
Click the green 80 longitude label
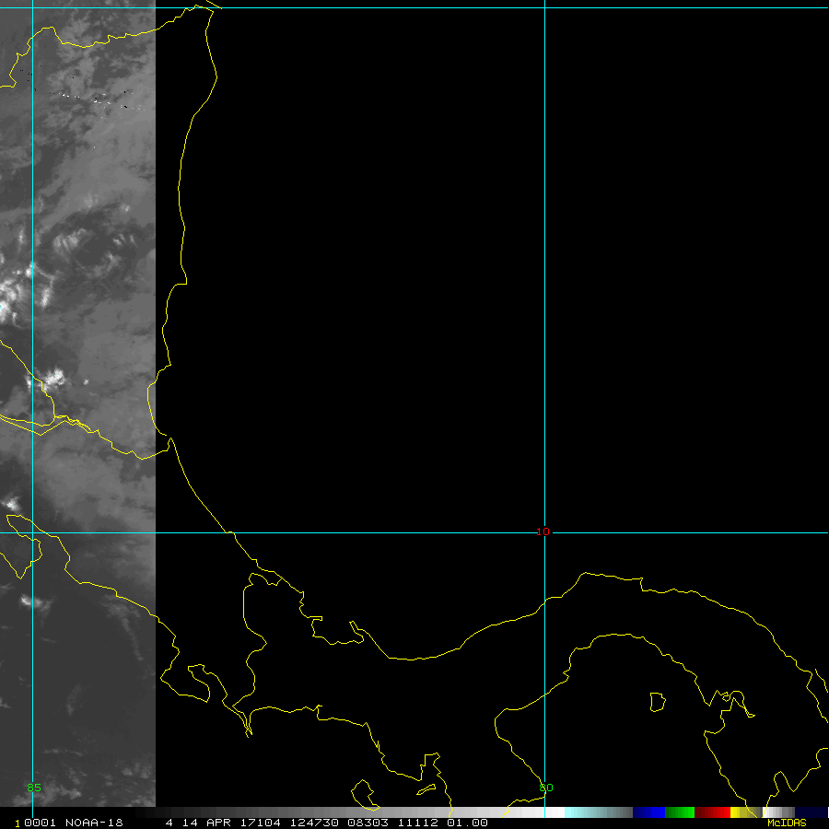(545, 788)
